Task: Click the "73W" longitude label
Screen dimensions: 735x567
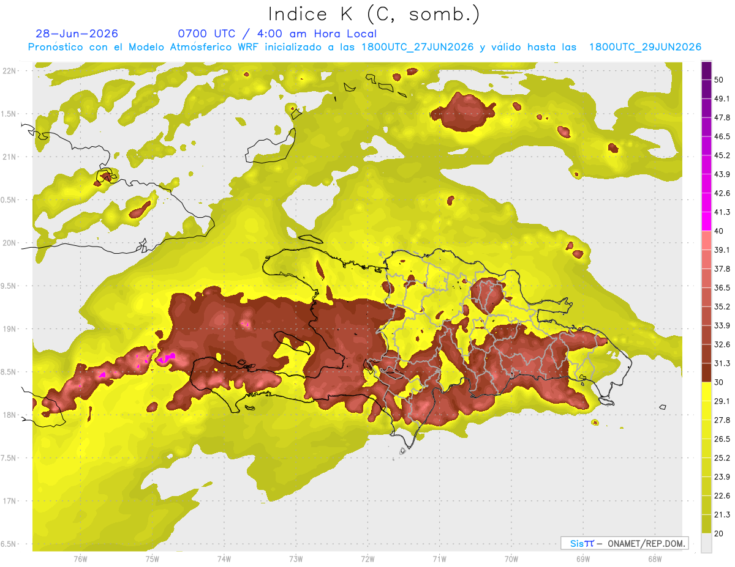Action: click(295, 558)
